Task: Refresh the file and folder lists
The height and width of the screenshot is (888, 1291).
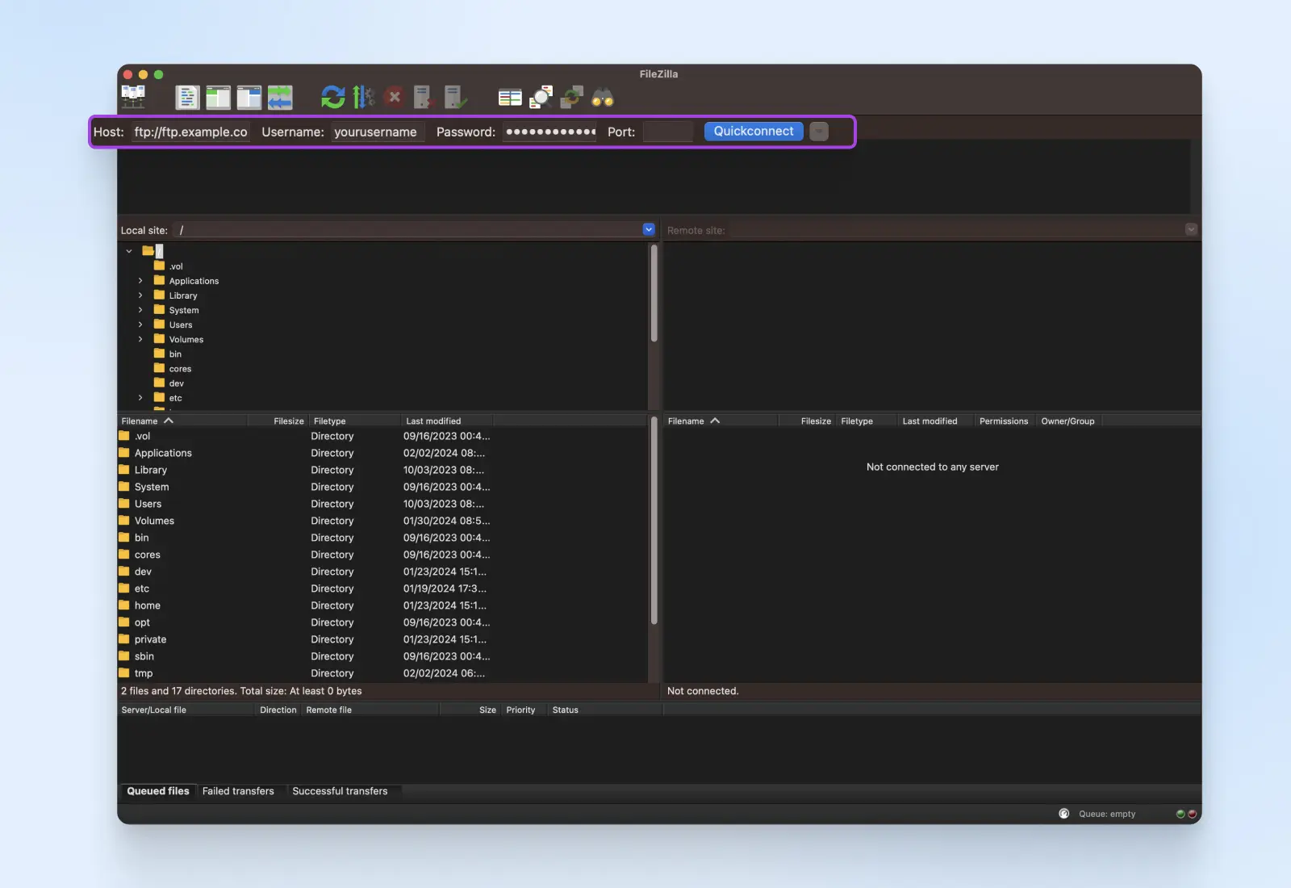Action: pyautogui.click(x=332, y=98)
